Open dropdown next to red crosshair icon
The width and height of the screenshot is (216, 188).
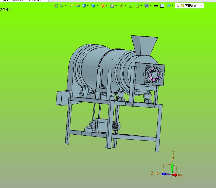coord(125,6)
